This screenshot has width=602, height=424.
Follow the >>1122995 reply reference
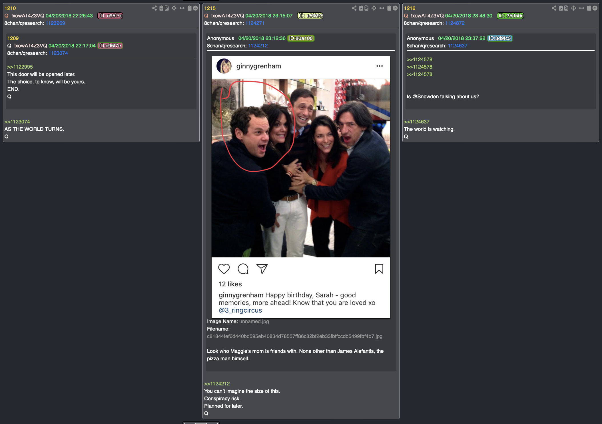click(20, 67)
